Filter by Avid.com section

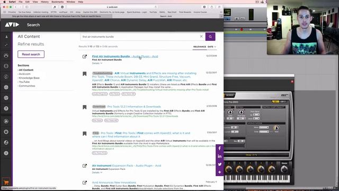[25, 74]
